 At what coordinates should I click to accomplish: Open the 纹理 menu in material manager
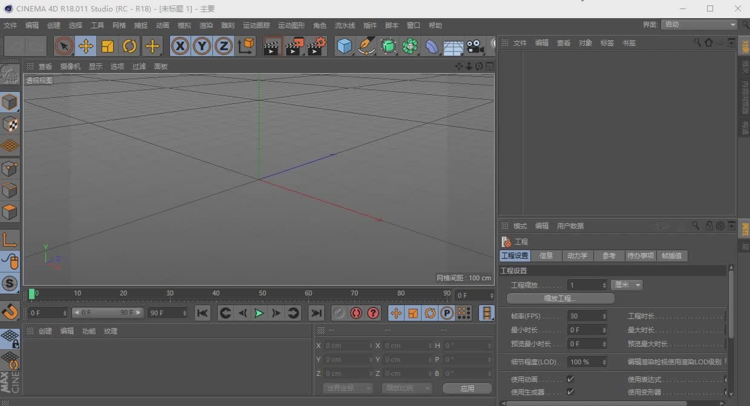[111, 331]
